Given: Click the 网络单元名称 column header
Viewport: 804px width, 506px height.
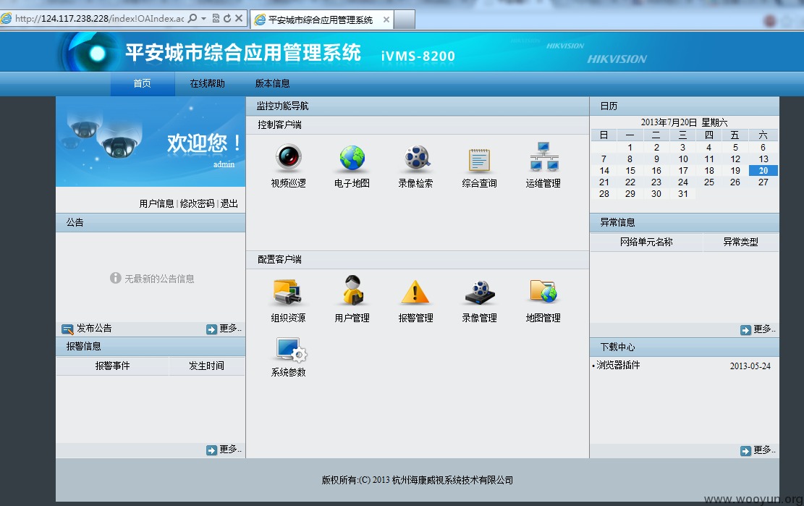Looking at the screenshot, I should (646, 242).
